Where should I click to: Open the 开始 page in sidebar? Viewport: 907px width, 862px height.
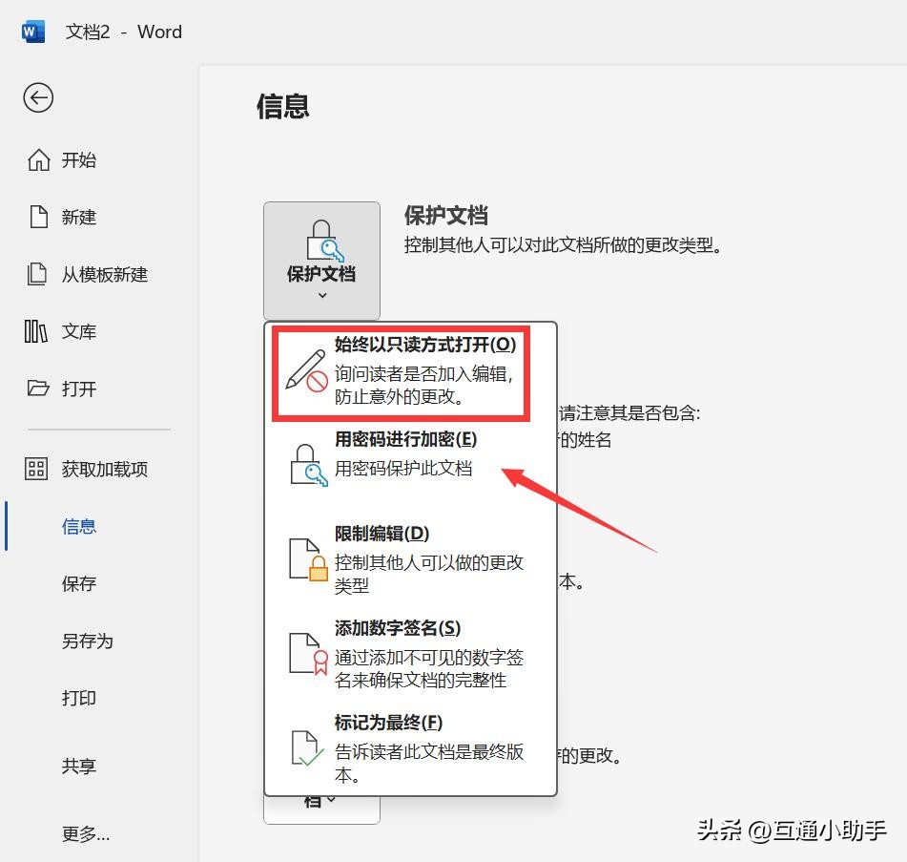(x=79, y=159)
